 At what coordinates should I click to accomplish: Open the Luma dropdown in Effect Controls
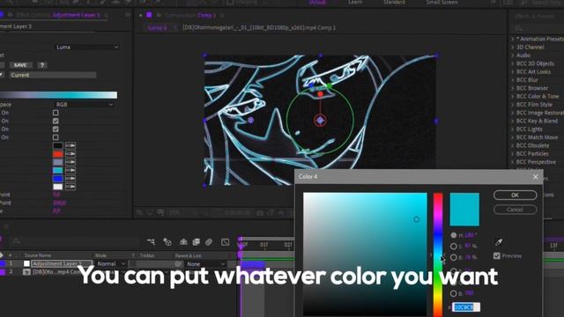(x=87, y=47)
